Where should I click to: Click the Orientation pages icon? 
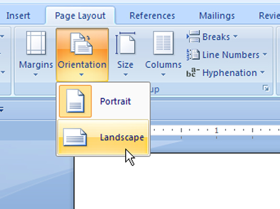point(82,44)
